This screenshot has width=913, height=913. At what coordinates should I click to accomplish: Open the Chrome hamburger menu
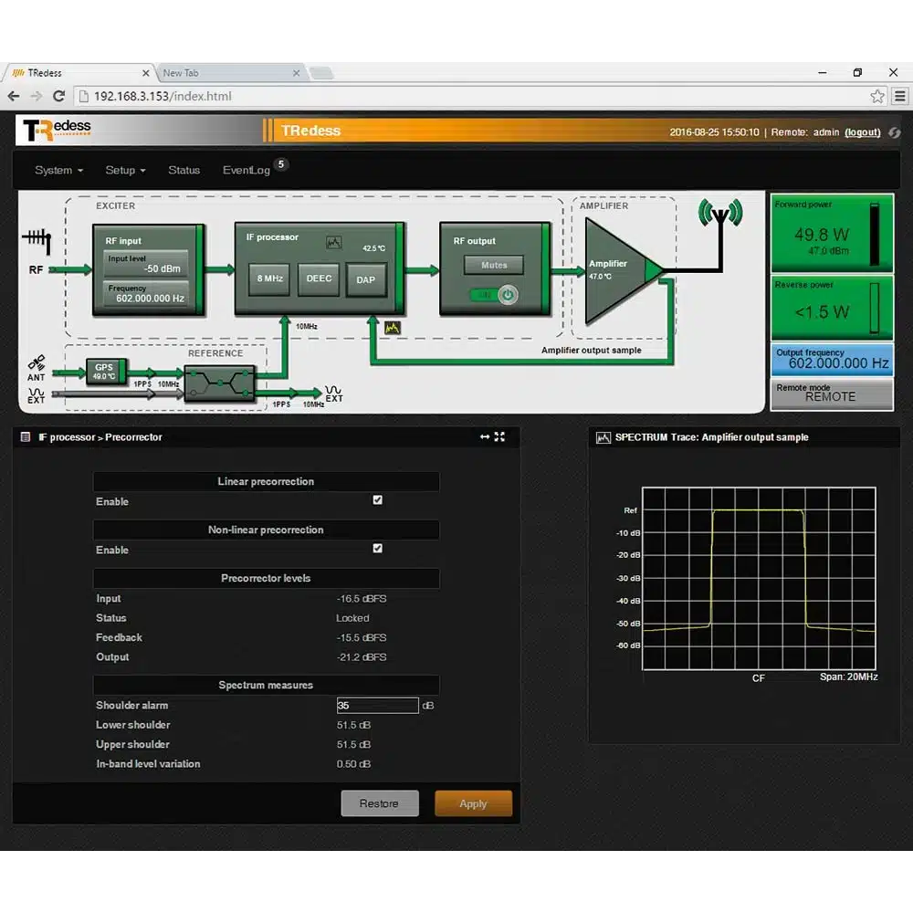click(900, 96)
